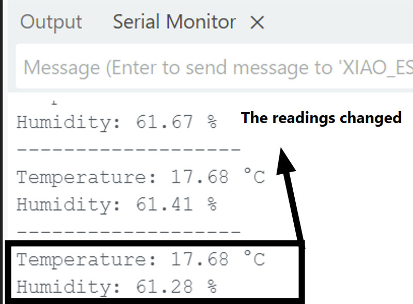Click the Humidity 61.67 % reading line

[117, 123]
